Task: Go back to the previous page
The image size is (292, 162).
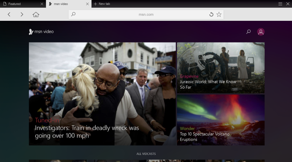Action: tap(9, 14)
